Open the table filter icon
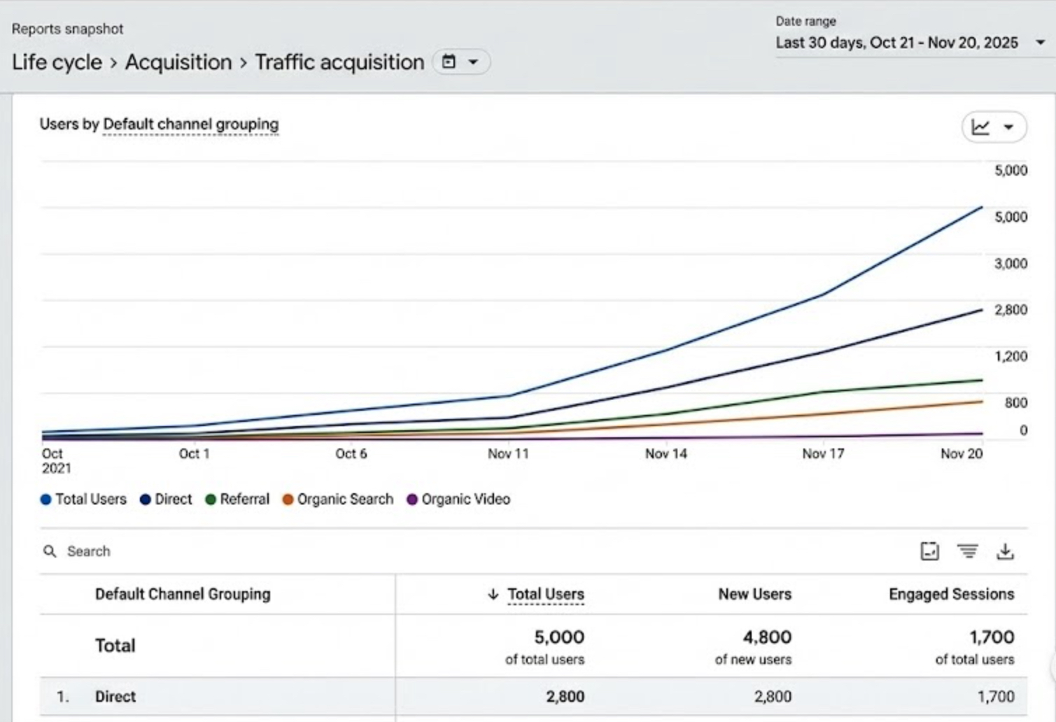1056x722 pixels. 967,551
